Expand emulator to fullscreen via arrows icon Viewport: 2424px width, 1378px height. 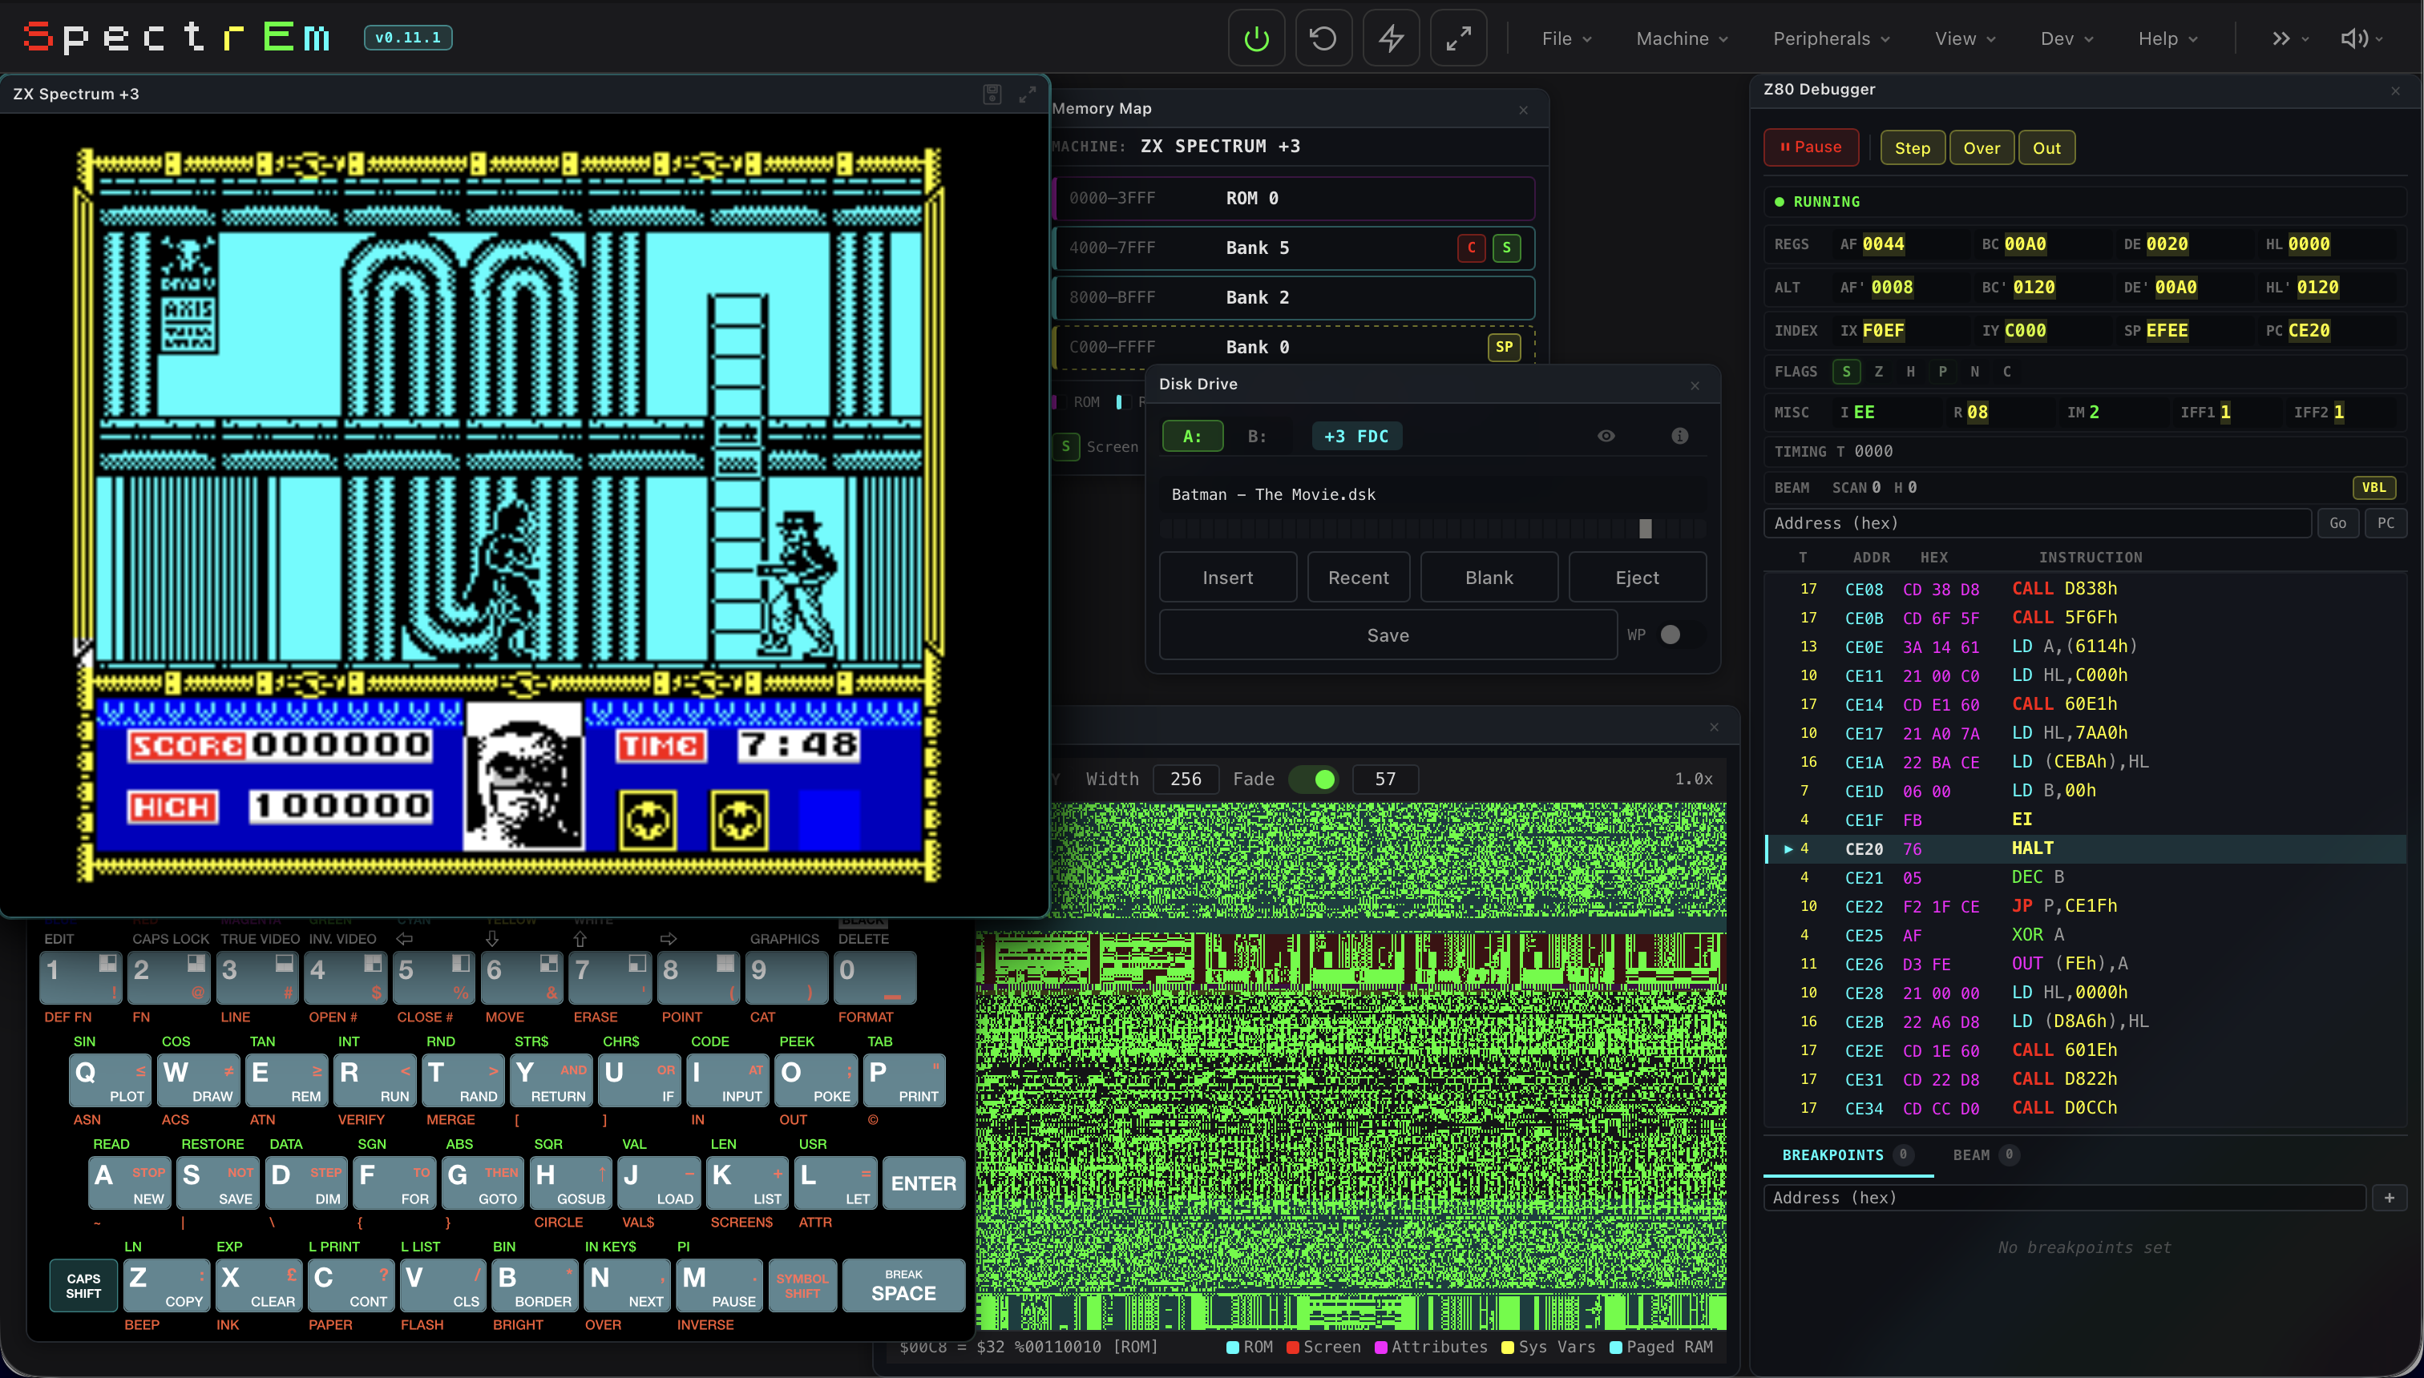coord(1457,38)
